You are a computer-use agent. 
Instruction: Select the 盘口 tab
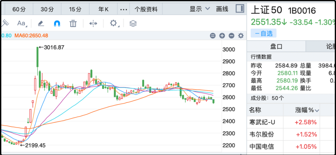pos(276,47)
